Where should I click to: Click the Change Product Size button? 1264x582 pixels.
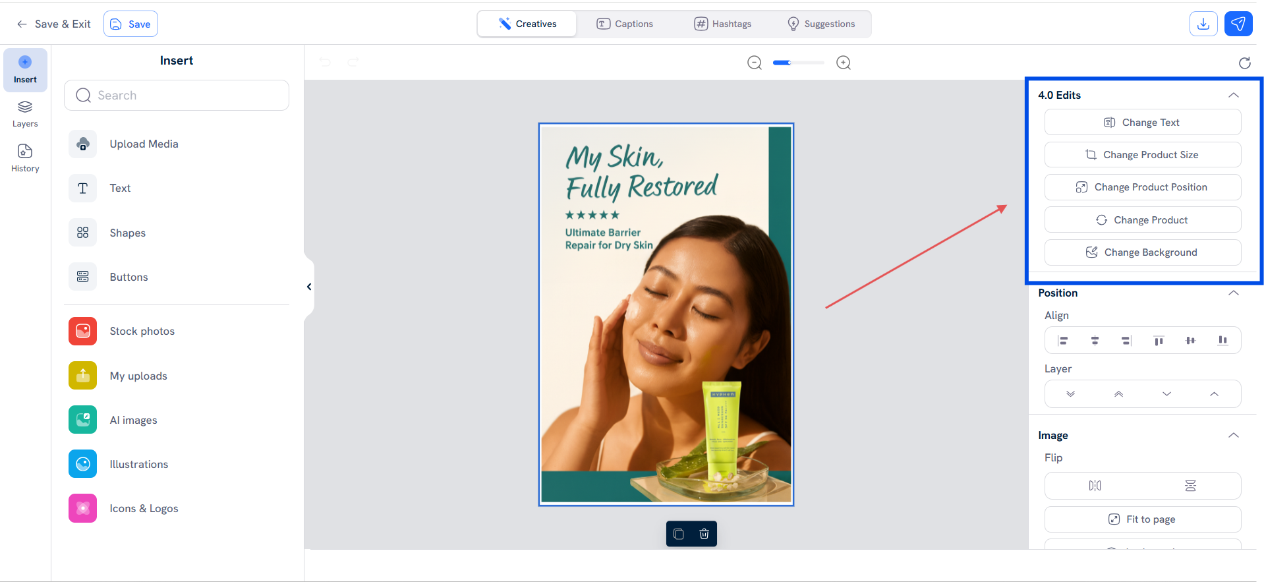coord(1142,155)
